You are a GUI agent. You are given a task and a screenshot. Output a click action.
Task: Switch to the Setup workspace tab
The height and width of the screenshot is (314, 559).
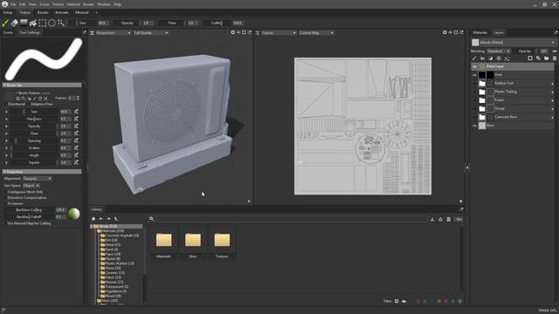pos(8,12)
